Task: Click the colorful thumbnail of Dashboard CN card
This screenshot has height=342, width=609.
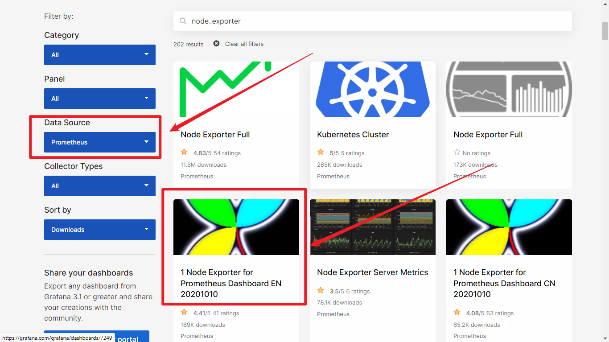Action: [x=509, y=227]
